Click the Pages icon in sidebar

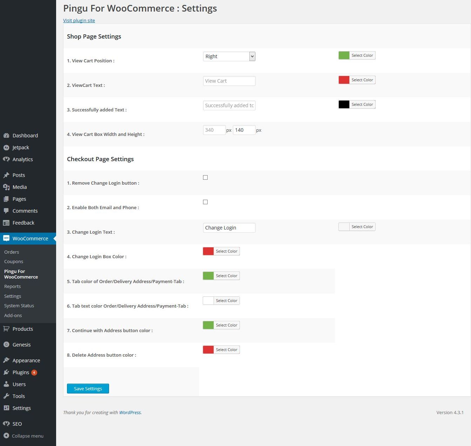pyautogui.click(x=6, y=199)
